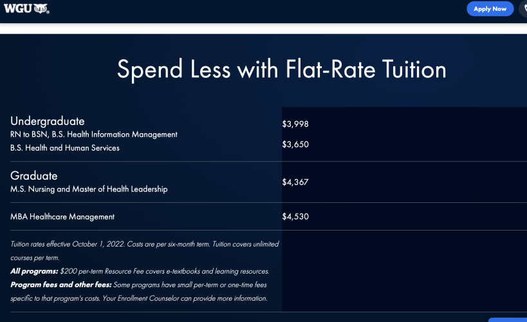The width and height of the screenshot is (527, 322).
Task: Open the phone contact icon in header
Action: 524,9
